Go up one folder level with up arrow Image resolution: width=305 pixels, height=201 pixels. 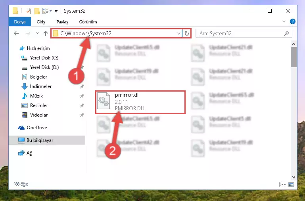click(x=46, y=33)
